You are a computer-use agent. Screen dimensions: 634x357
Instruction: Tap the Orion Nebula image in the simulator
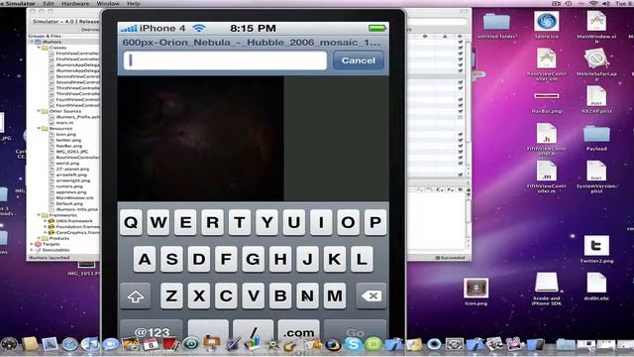[200, 139]
